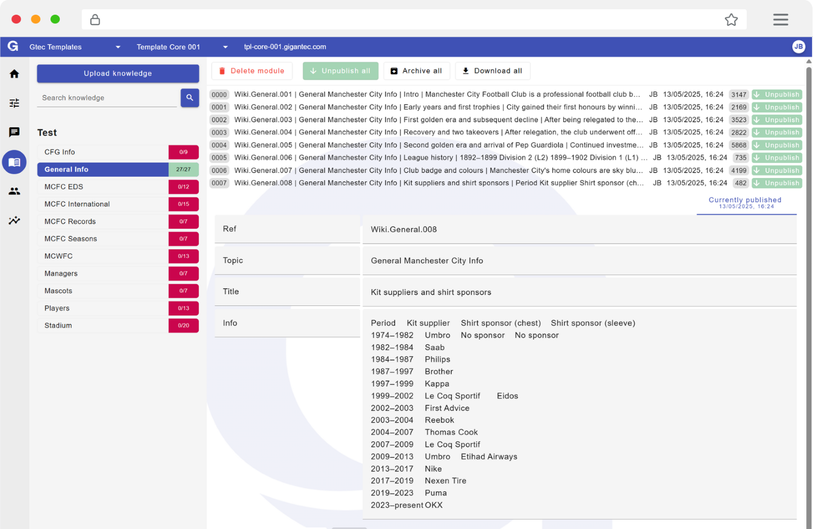Click the 0/20 Stadium count badge
The width and height of the screenshot is (813, 529).
pos(183,326)
